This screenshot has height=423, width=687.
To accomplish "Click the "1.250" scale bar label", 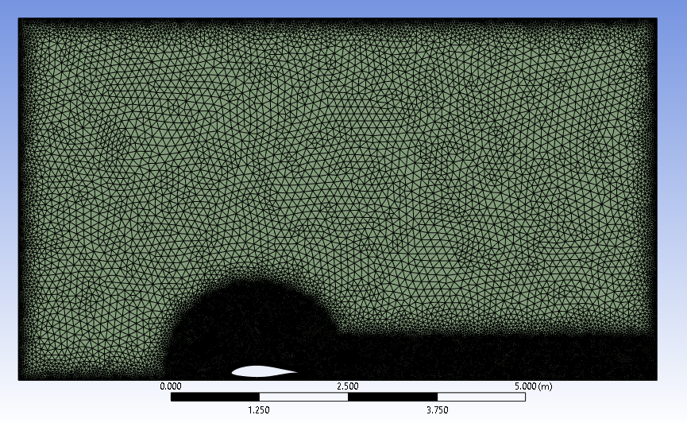I will 259,410.
